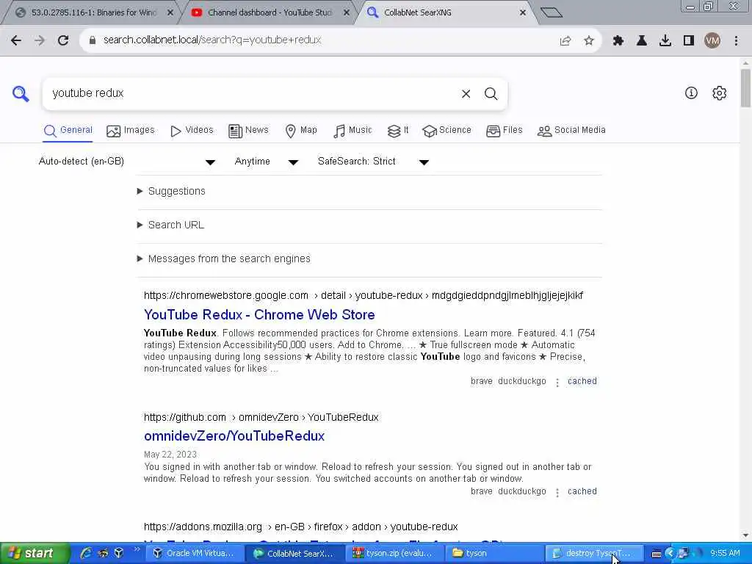The height and width of the screenshot is (564, 752).
Task: Open the VM profile avatar
Action: click(712, 40)
